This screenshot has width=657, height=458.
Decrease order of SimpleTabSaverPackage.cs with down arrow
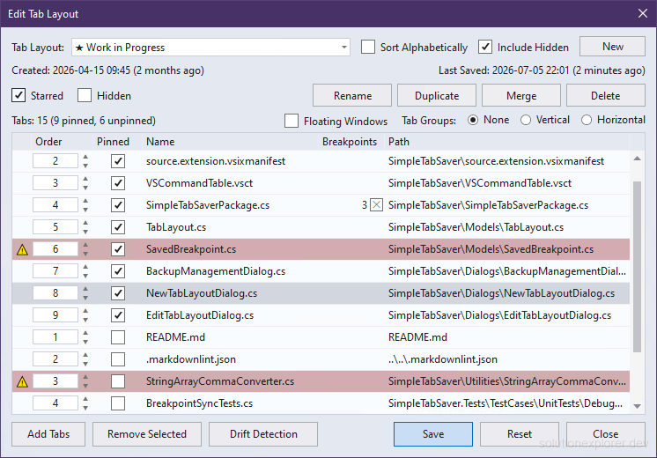(x=85, y=210)
